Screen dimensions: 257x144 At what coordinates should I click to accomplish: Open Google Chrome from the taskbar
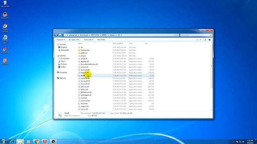point(37,142)
